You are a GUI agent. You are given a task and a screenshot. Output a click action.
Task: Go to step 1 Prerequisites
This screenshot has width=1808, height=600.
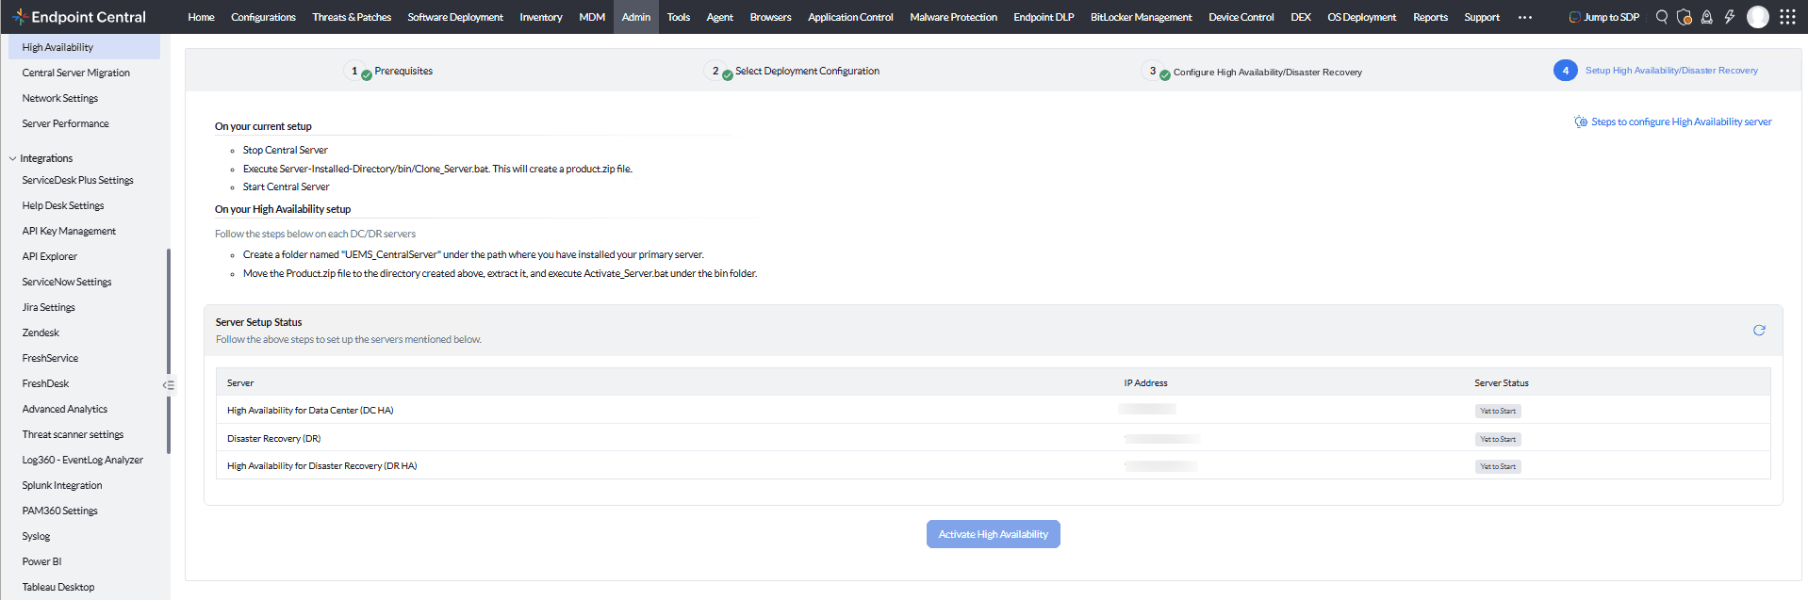[390, 71]
